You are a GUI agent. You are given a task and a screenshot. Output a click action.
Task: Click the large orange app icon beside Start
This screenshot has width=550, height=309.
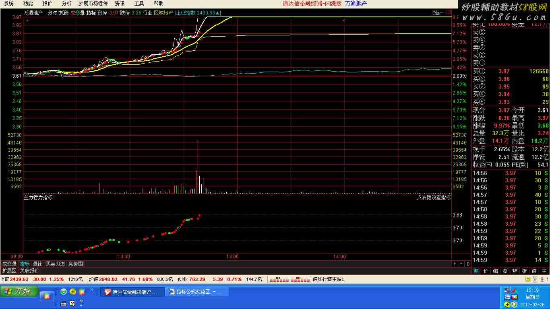47,296
